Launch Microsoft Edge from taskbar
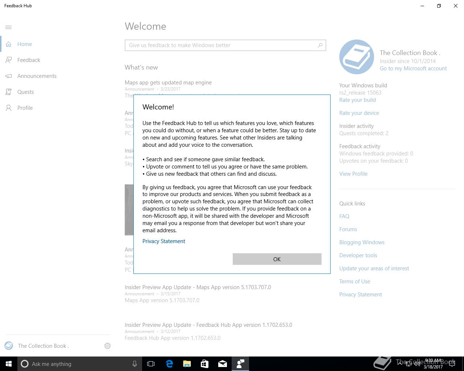 [169, 364]
